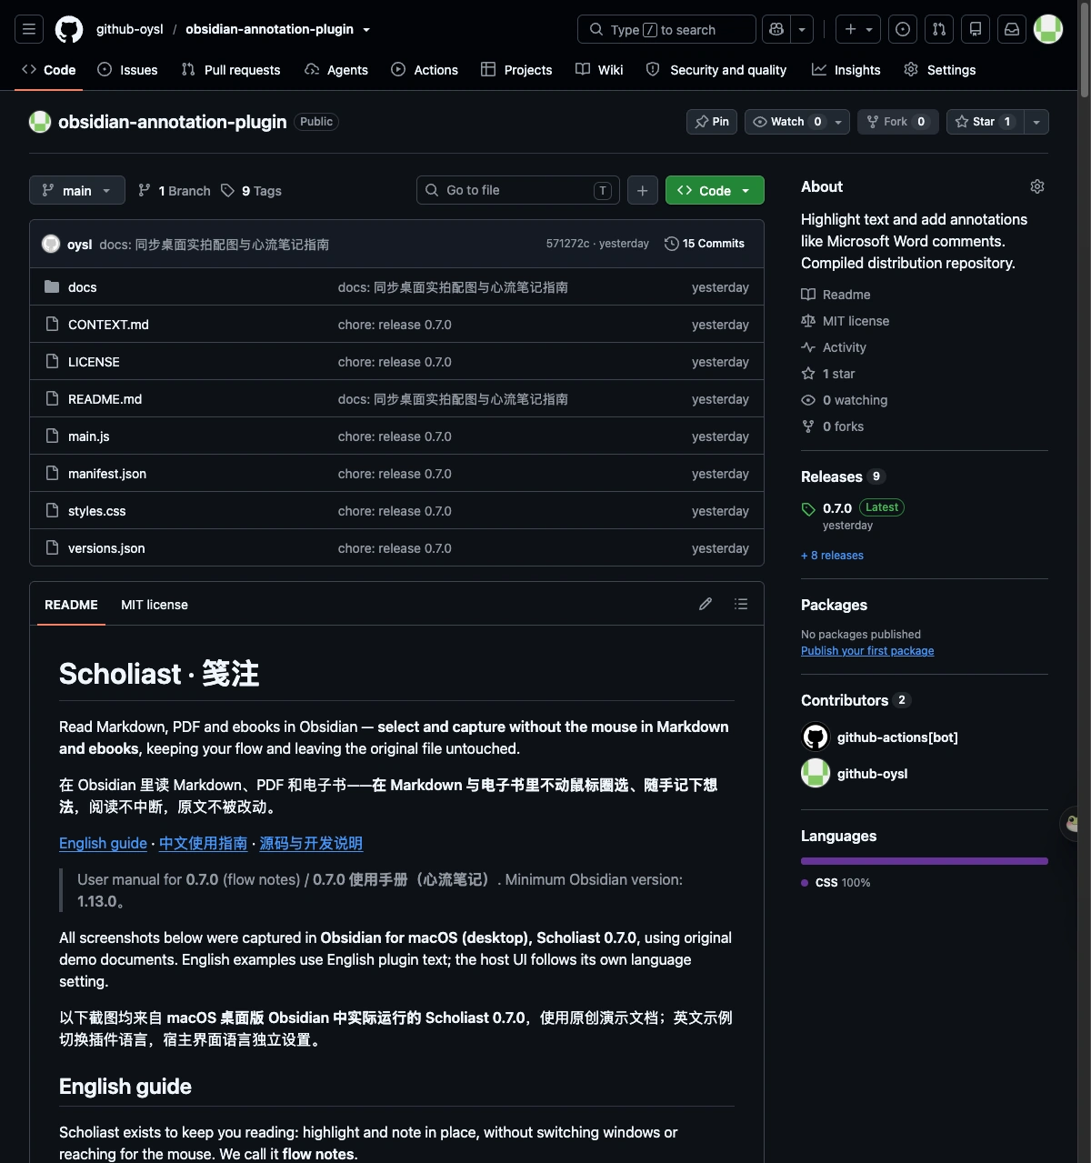The height and width of the screenshot is (1163, 1091).
Task: Select the README tab
Action: 71,605
